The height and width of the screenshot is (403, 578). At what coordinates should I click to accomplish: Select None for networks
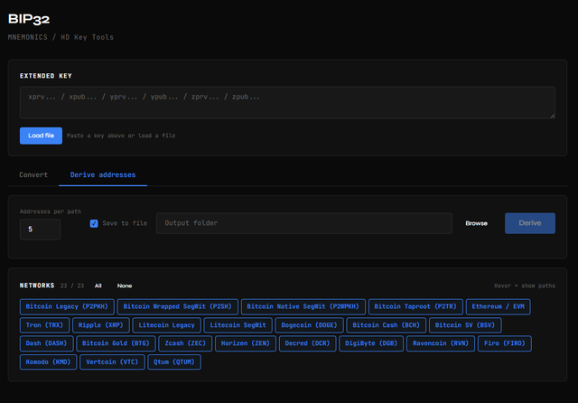click(125, 286)
